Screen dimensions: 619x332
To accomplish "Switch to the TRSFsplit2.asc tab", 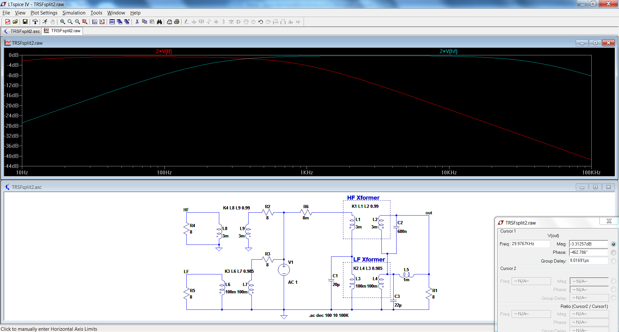I will point(22,31).
